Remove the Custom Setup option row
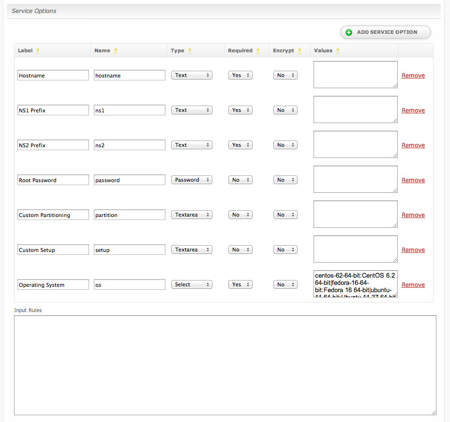This screenshot has width=450, height=422. tap(413, 250)
